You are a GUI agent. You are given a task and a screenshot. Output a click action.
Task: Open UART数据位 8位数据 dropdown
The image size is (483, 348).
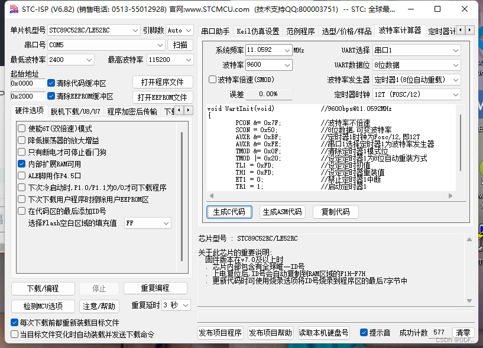pos(416,65)
